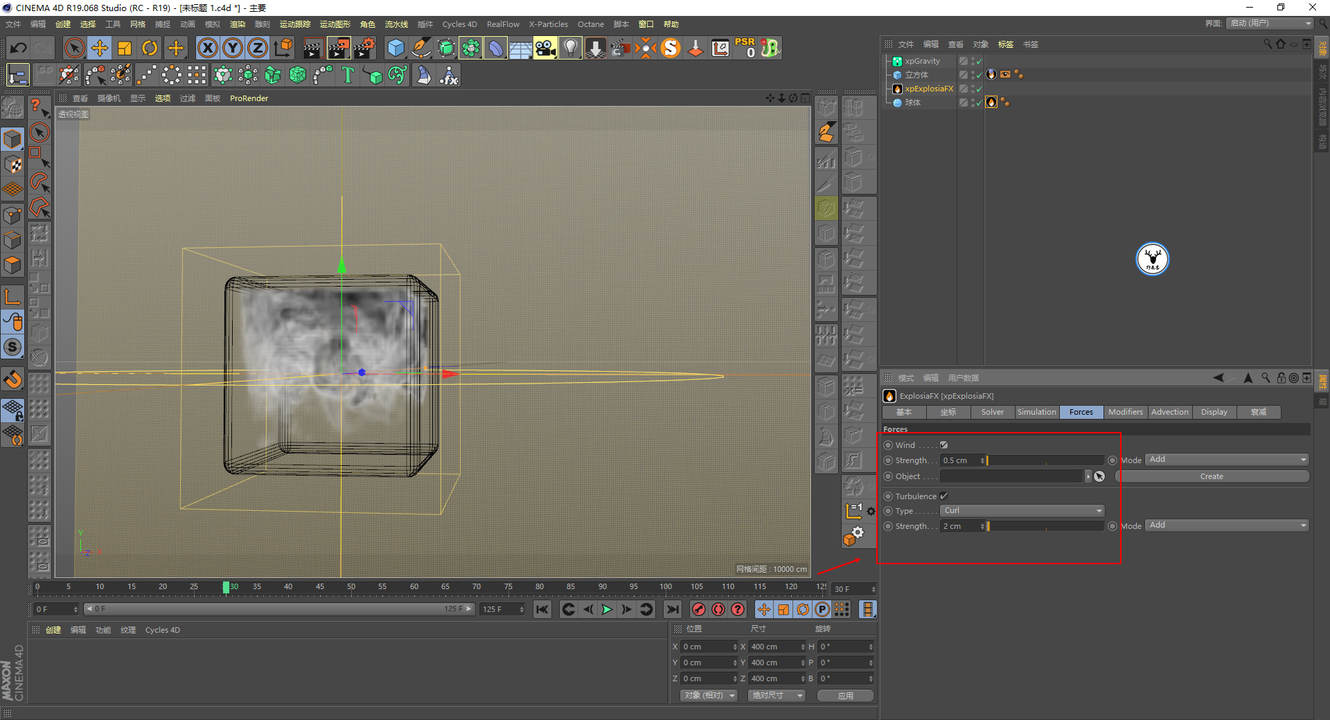Open the object-relative coordinate mode dropdown
Viewport: 1330px width, 720px height.
709,696
